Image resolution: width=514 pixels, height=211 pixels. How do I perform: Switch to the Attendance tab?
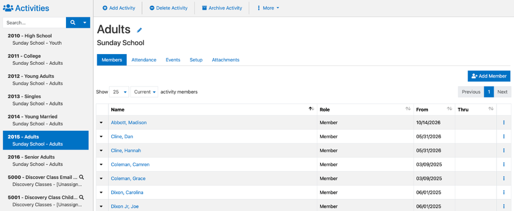coord(144,60)
